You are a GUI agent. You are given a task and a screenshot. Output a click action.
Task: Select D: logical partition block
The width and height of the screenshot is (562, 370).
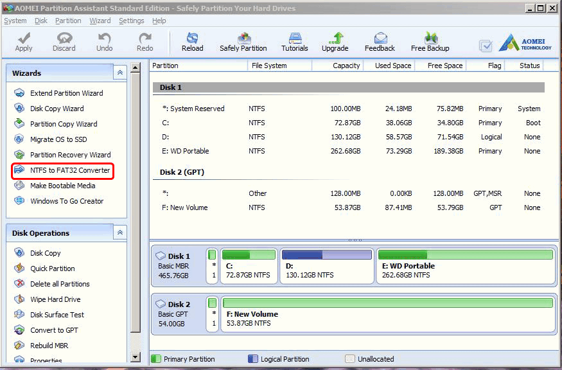click(326, 266)
